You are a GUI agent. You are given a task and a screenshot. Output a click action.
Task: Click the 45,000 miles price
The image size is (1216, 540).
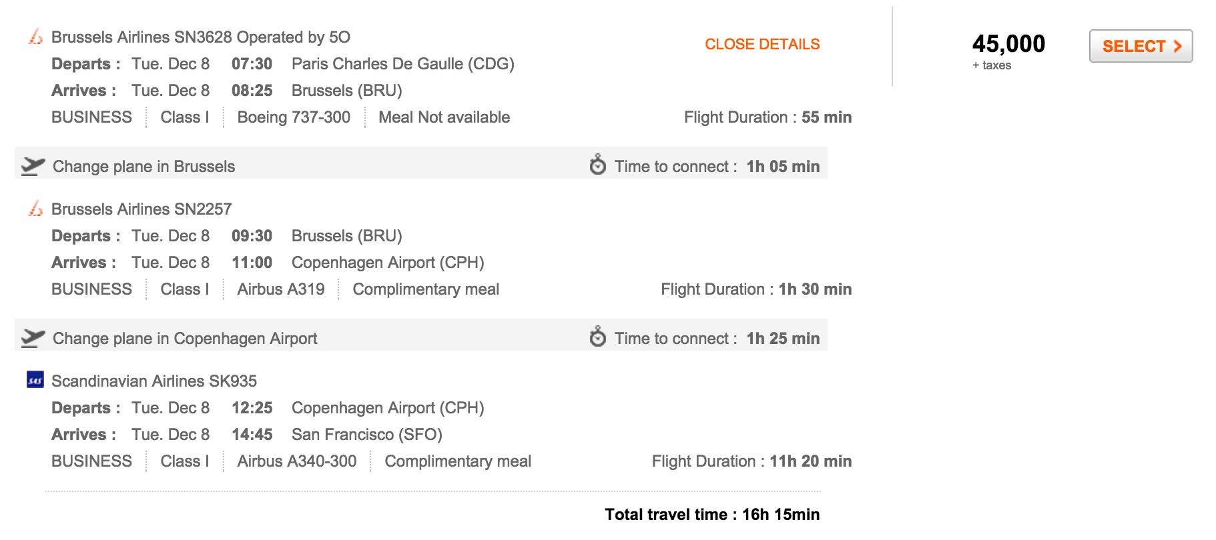click(x=1008, y=44)
